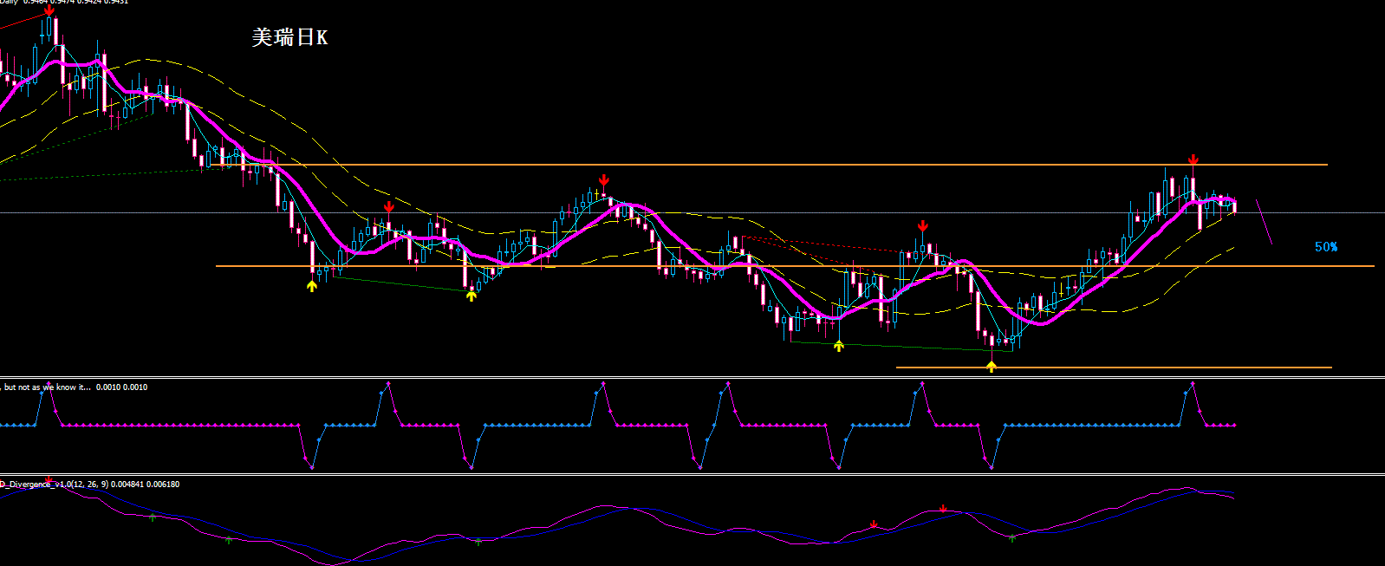Click the rightmost green arrow in the MACD divergence panel
The image size is (1385, 566).
[x=1011, y=538]
